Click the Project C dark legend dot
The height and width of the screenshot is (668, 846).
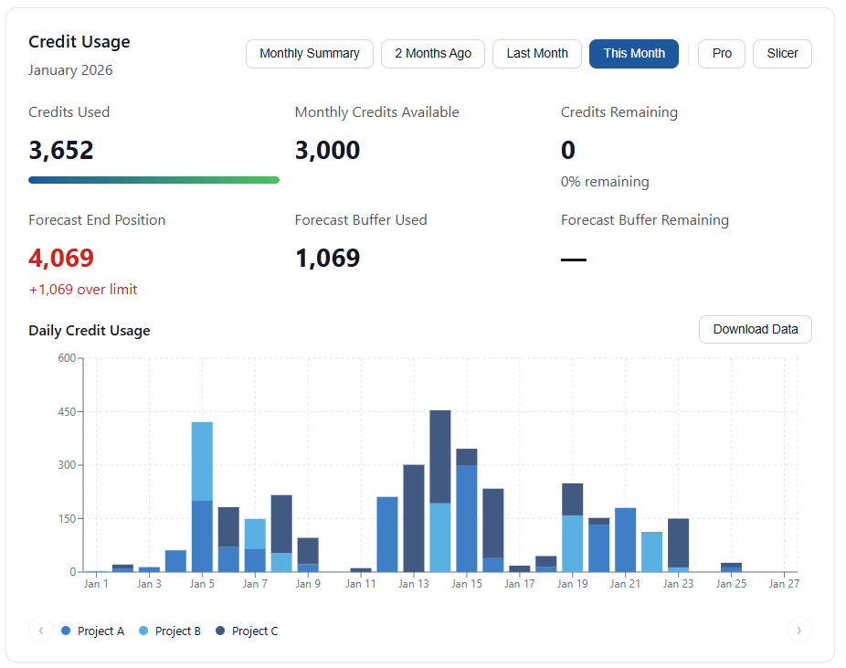(217, 631)
